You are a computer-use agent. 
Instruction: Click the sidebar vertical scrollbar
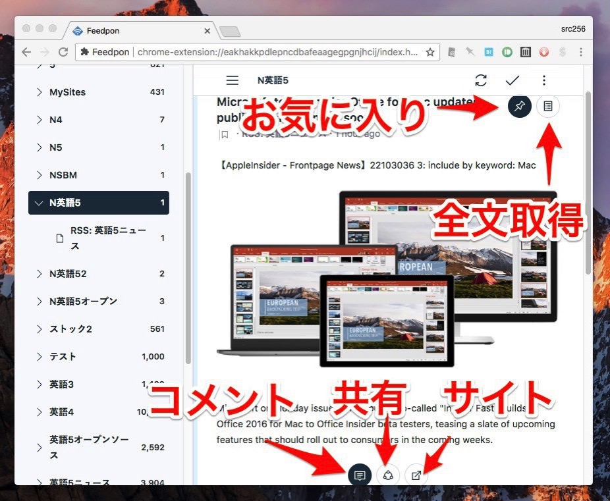(x=188, y=268)
